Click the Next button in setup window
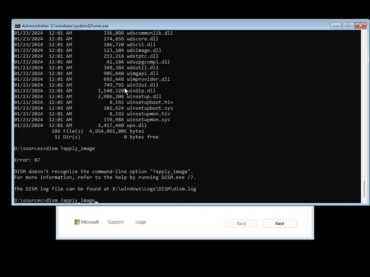Image resolution: width=370 pixels, height=277 pixels. (279, 224)
